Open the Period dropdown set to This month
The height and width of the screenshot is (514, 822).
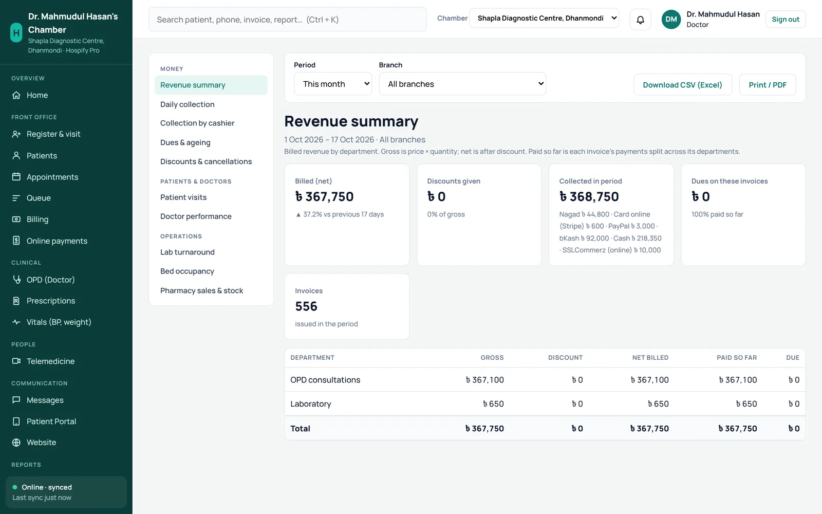pos(333,84)
